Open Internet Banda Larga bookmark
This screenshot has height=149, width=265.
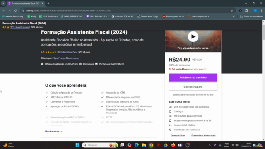point(13,17)
